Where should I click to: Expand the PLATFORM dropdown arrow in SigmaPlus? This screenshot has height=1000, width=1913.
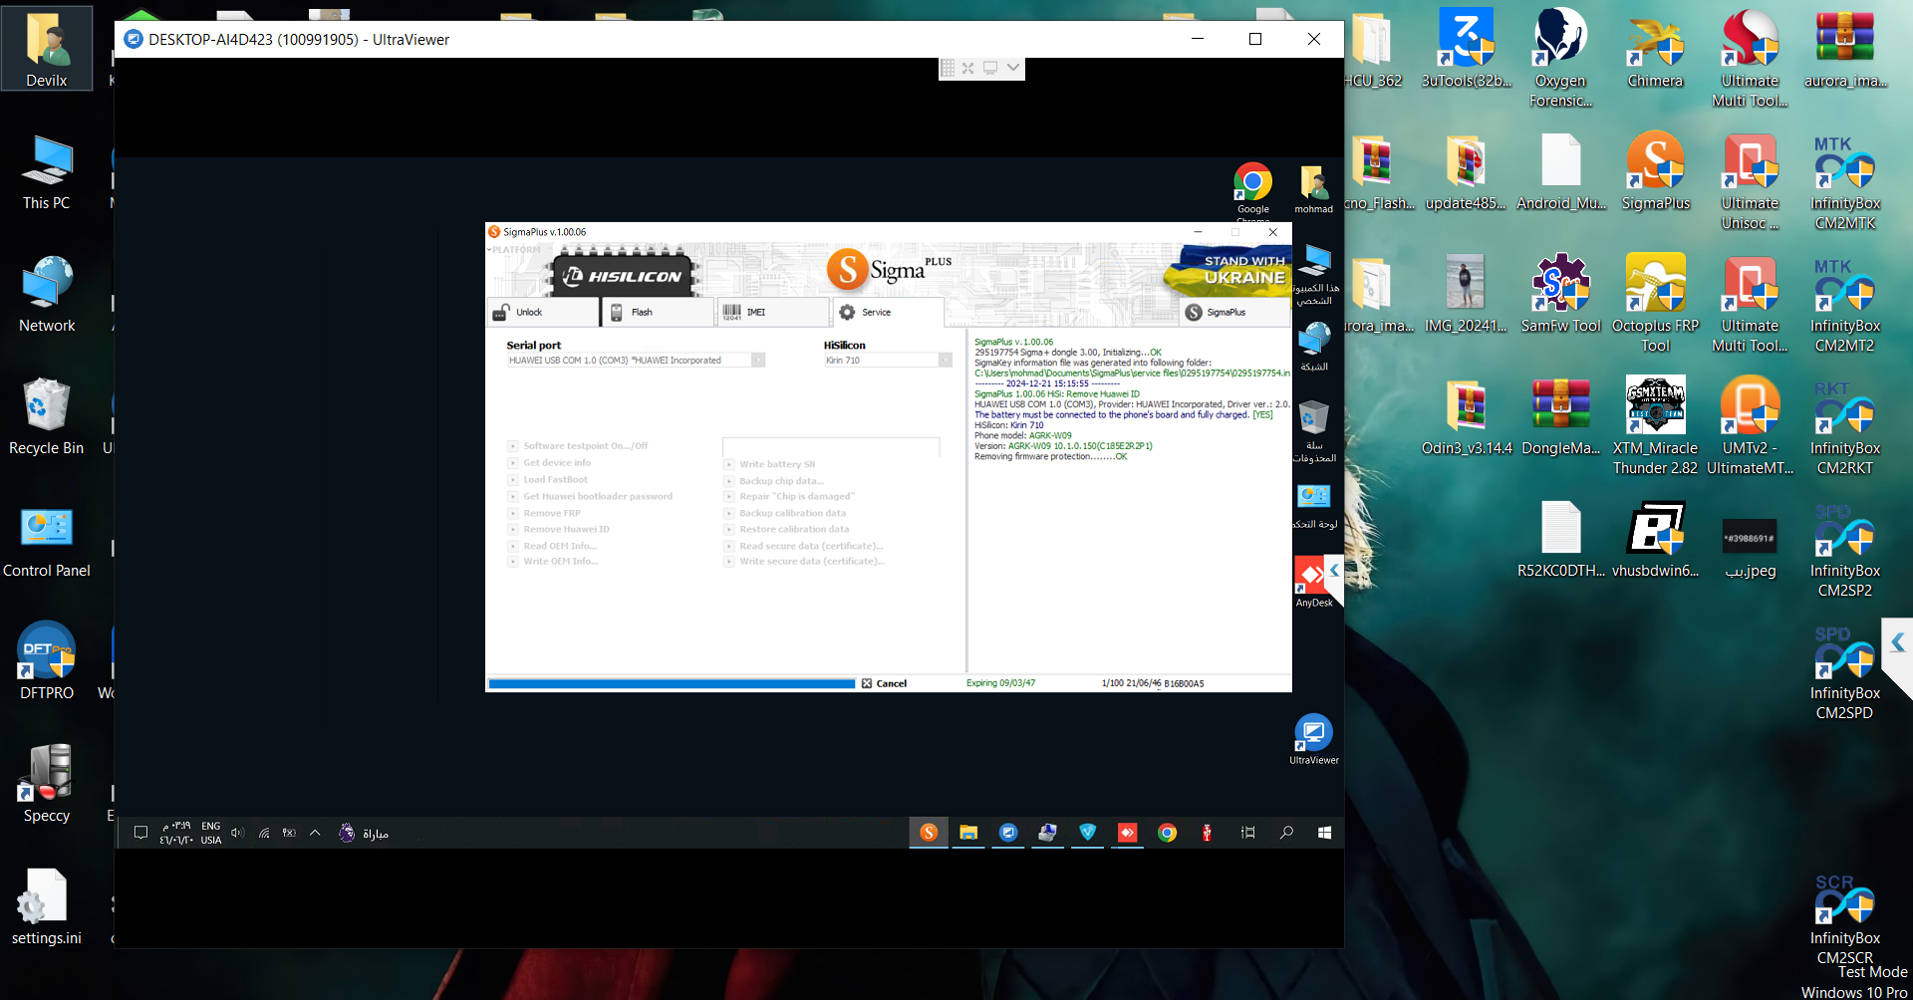489,250
